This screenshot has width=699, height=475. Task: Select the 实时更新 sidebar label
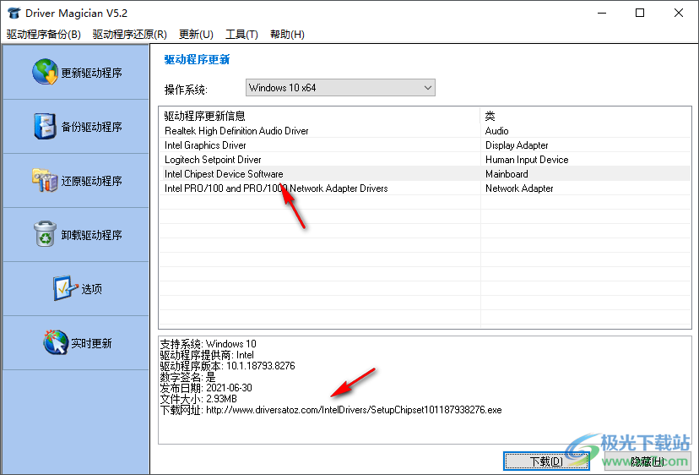[91, 343]
